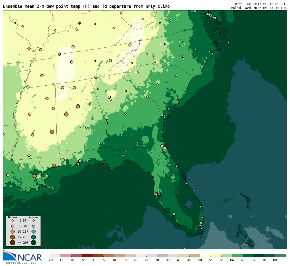This screenshot has height=266, width=290.
Task: Pick the 72 to 76 dark green swatch
Action: (x=259, y=255)
